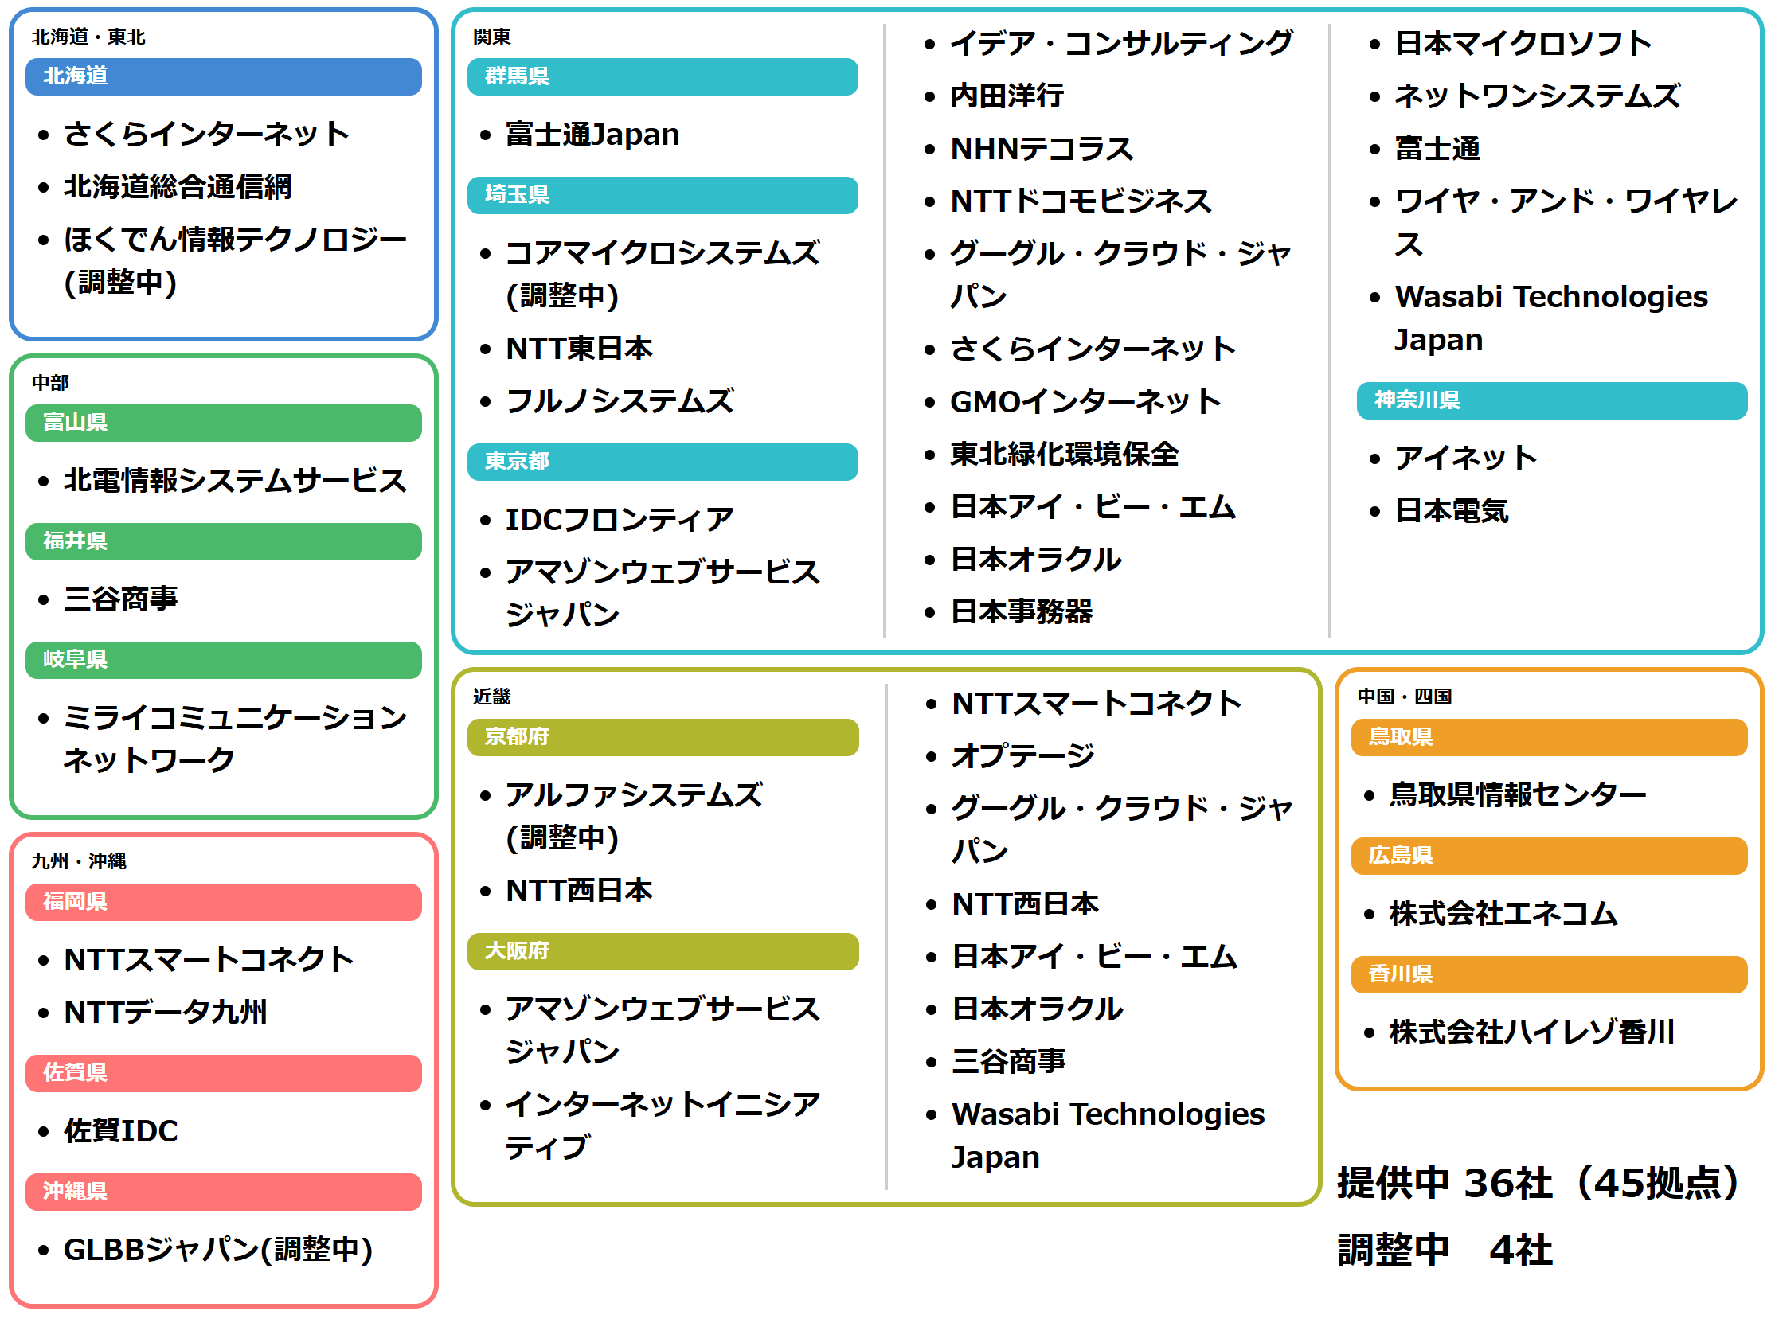Click アイネット under 神奈川県
Viewport: 1771px width, 1319px height.
pyautogui.click(x=1466, y=458)
